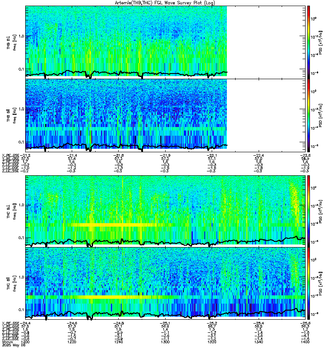
Task: Click the color bar beside THC B-perpendicular panel
Action: (309, 211)
